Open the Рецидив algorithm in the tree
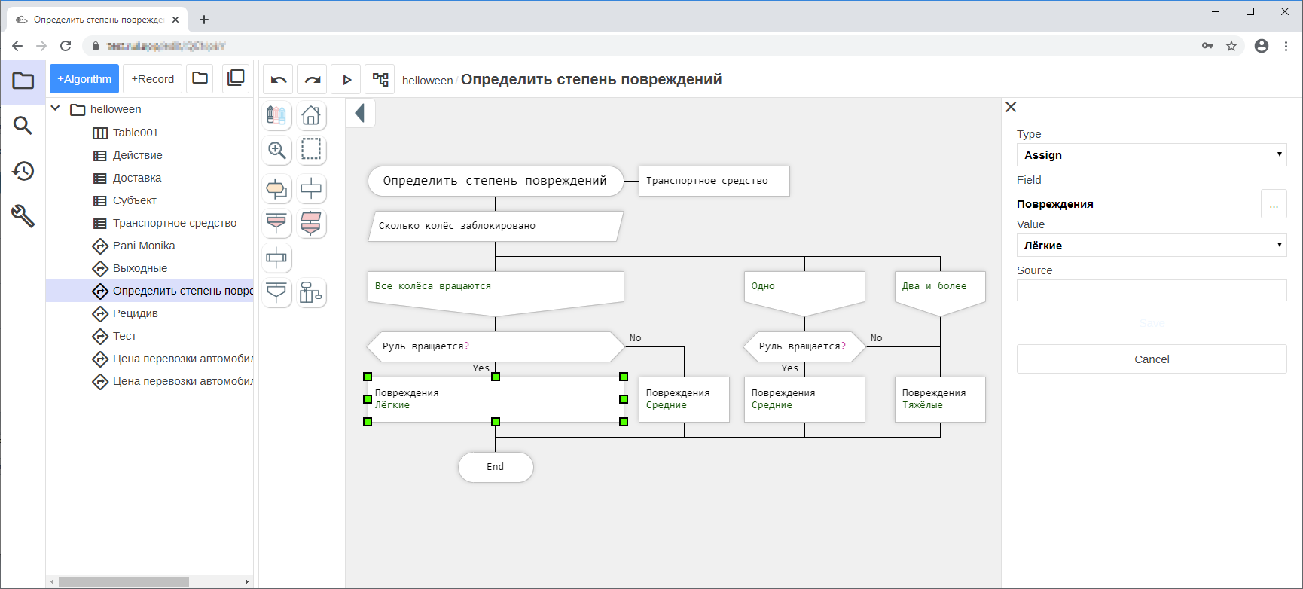This screenshot has height=589, width=1303. [136, 313]
